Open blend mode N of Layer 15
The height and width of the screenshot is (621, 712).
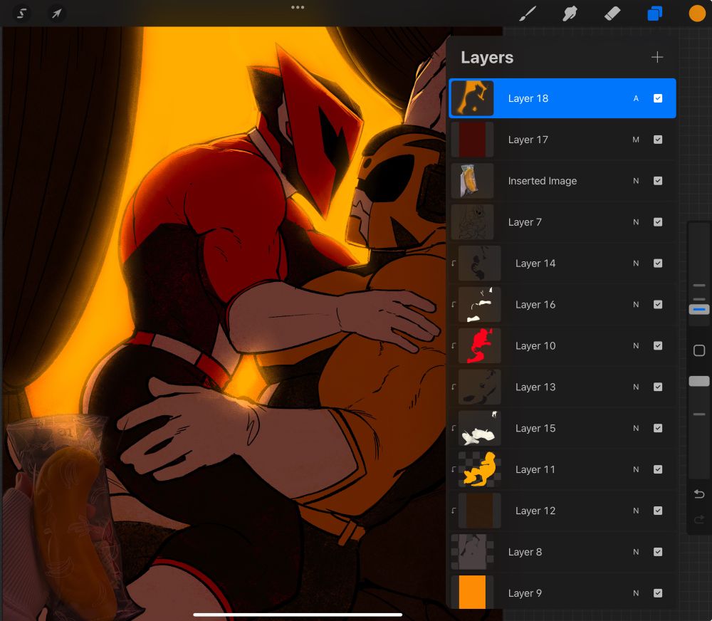click(x=636, y=429)
